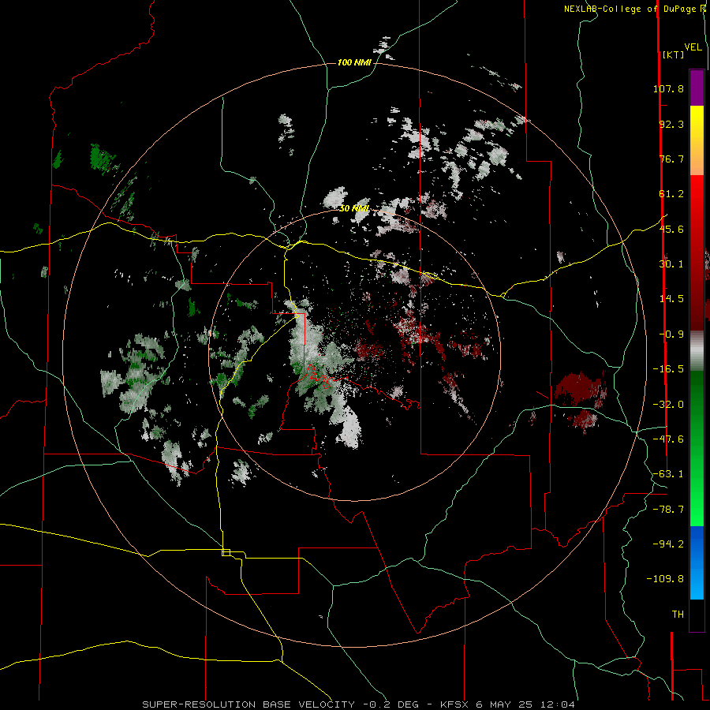Click the 50 NMI range ring label
The image size is (710, 710).
354,208
